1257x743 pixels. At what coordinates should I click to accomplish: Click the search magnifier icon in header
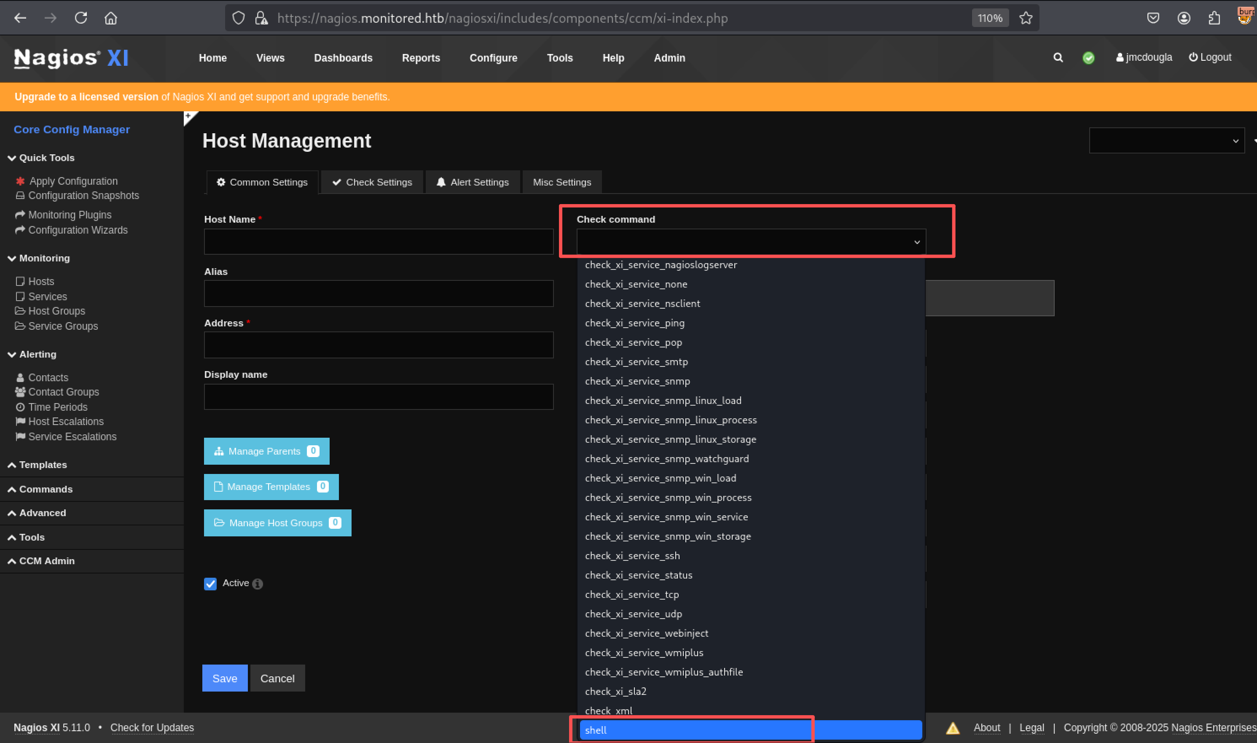1057,58
